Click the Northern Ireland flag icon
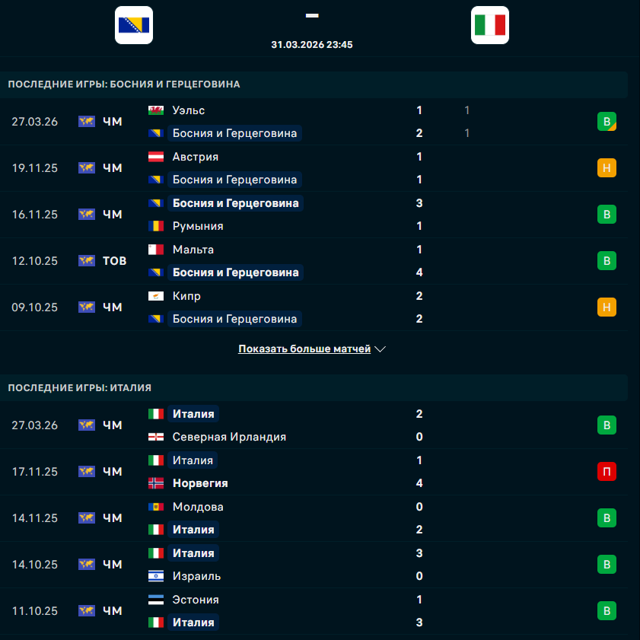This screenshot has height=640, width=640. point(156,437)
